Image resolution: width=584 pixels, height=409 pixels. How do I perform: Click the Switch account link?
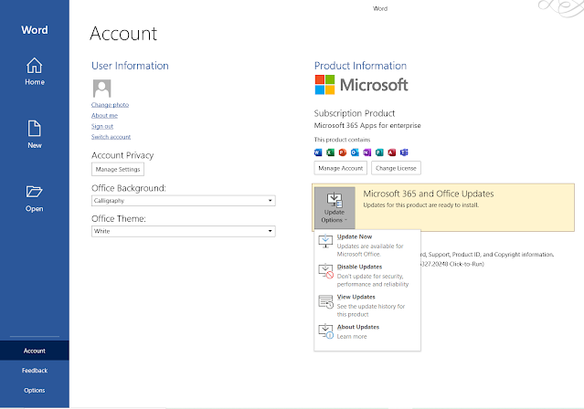point(111,137)
